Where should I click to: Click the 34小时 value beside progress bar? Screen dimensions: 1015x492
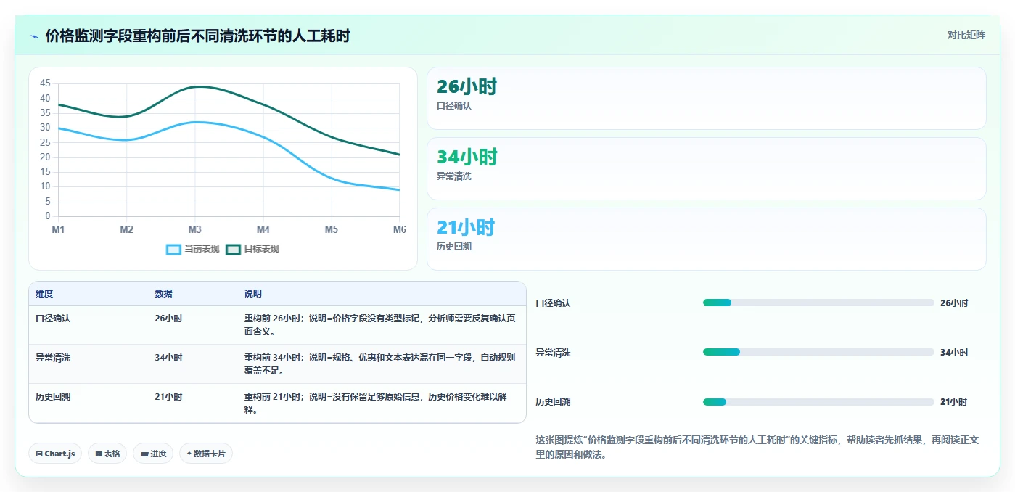click(954, 353)
